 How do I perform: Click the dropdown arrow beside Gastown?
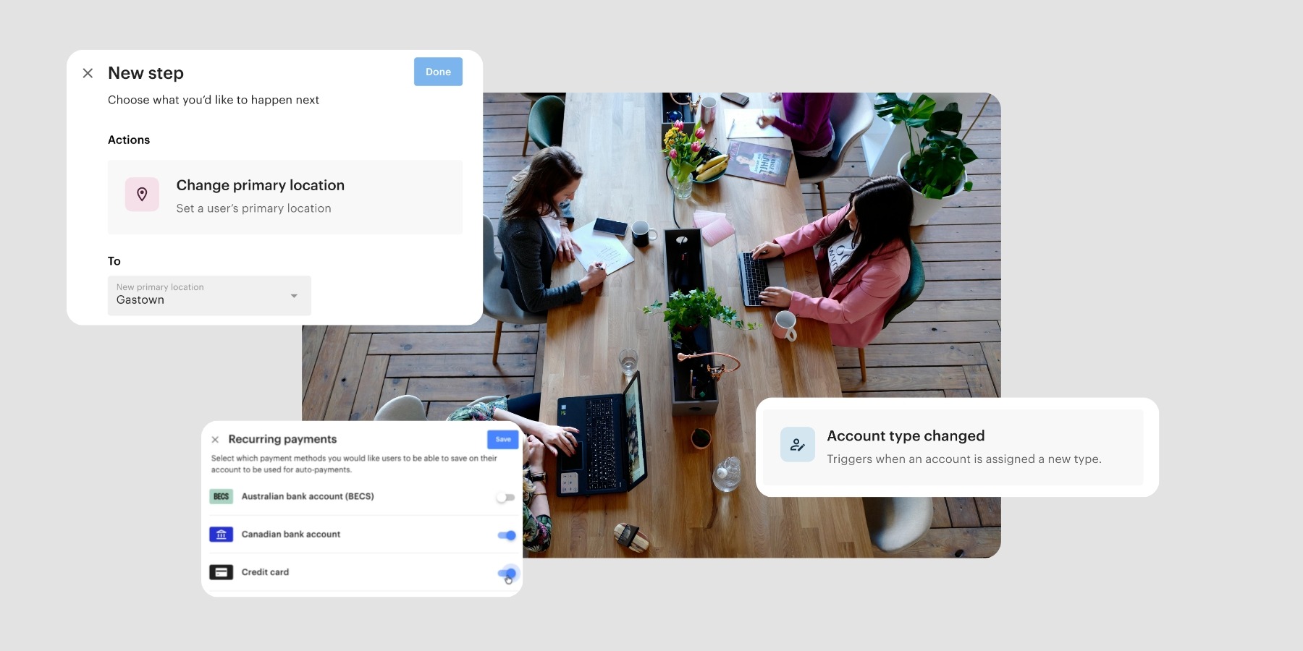tap(294, 296)
